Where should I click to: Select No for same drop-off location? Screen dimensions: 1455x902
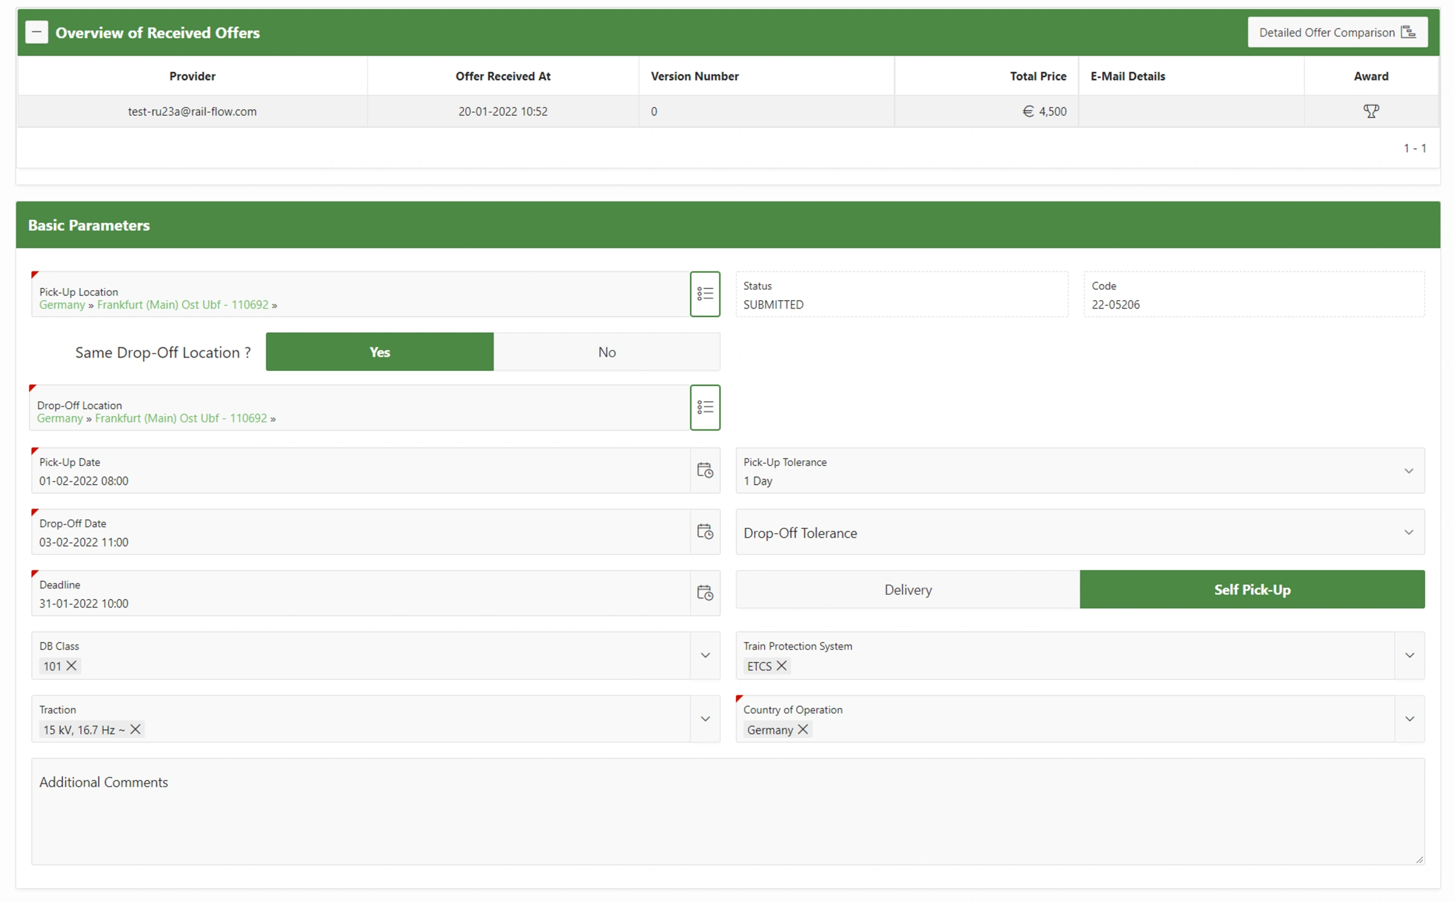point(606,352)
